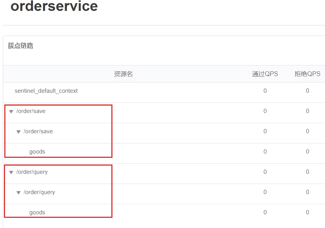Viewport: 325px width, 228px height.
Task: Select the top-level /order/save resource name
Action: click(x=31, y=111)
